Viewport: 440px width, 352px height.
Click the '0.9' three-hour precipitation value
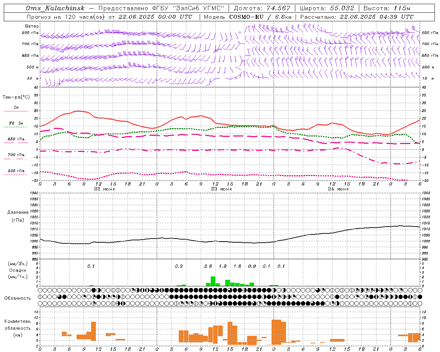click(252, 266)
